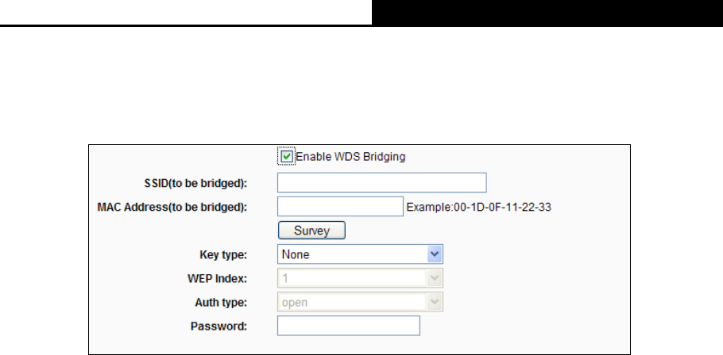Click the 'Enable WDS Bridging' label text
Screen dimensions: 723x355
coord(350,157)
